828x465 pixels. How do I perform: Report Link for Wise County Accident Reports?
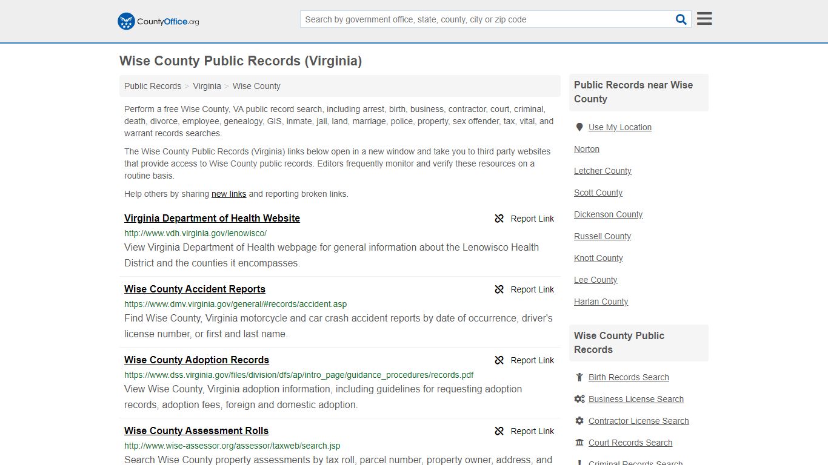(532, 289)
